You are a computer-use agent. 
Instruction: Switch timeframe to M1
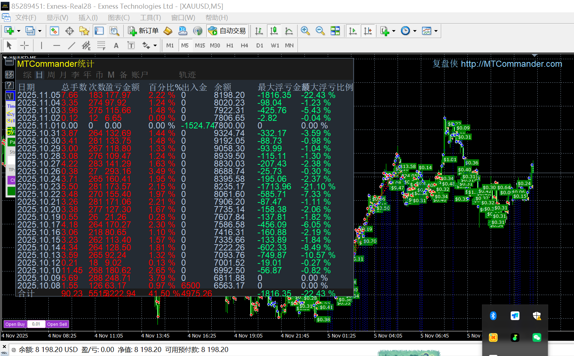tap(170, 45)
